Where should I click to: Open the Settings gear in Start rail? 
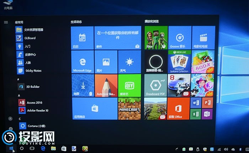11,128
